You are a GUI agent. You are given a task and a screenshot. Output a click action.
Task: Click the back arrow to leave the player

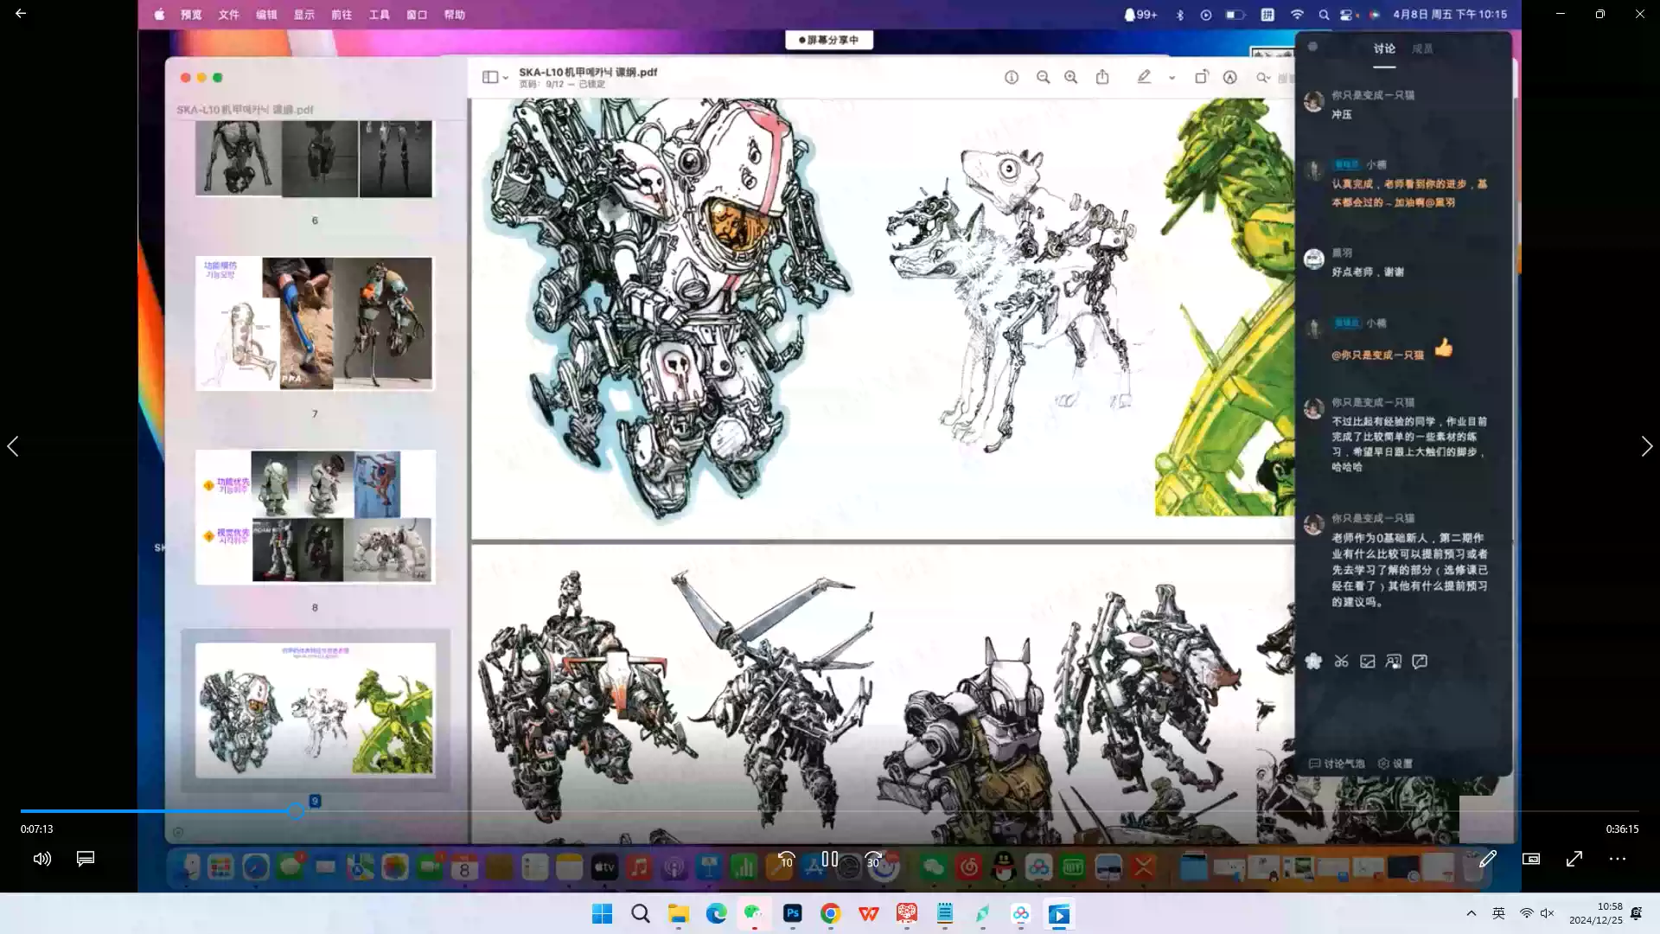pos(21,14)
